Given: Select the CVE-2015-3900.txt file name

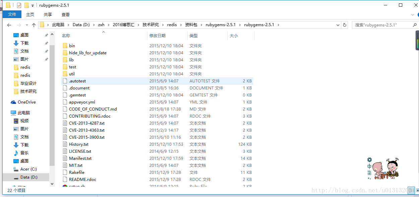Looking at the screenshot, I should [x=87, y=137].
